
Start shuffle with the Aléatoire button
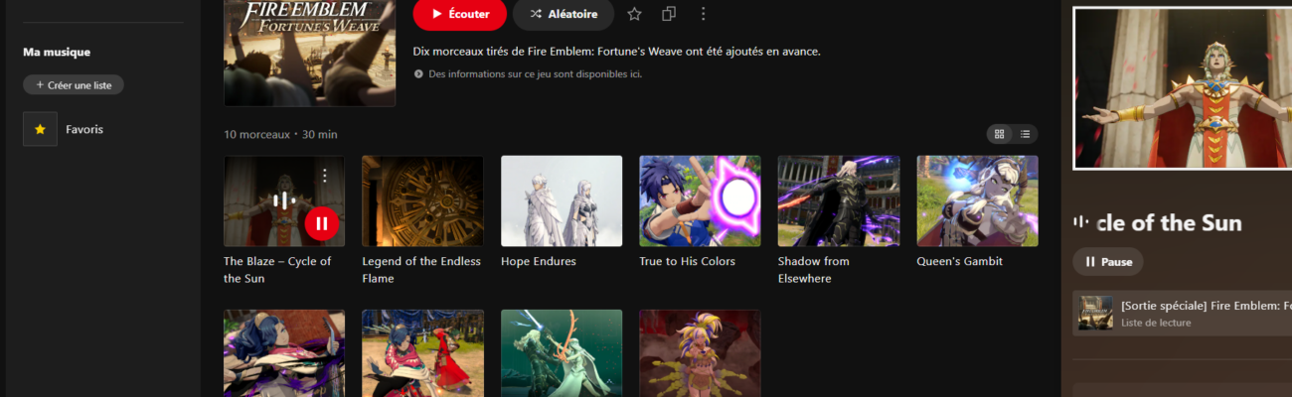point(564,14)
